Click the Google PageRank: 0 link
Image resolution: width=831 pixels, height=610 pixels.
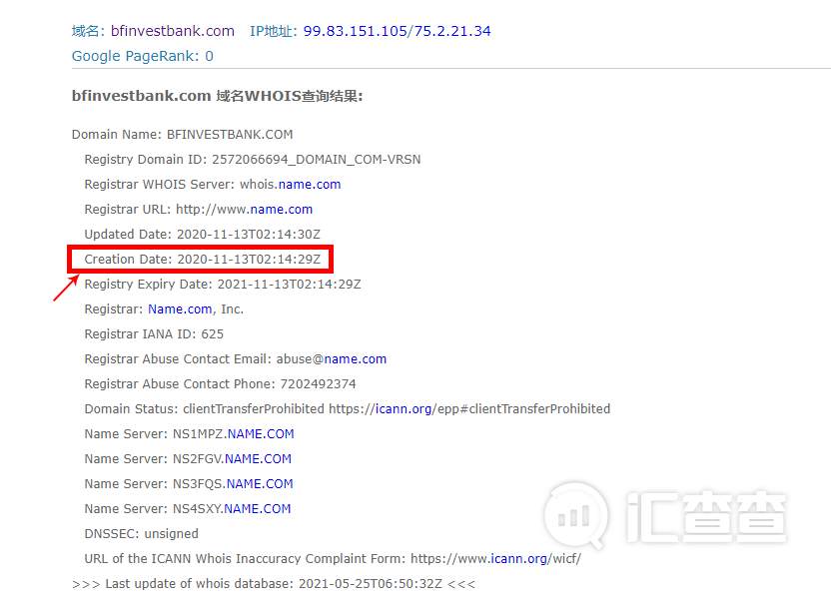143,56
